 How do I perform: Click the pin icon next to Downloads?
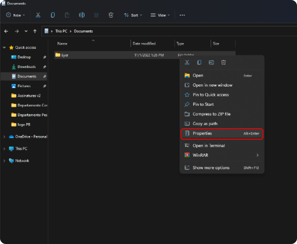(x=45, y=67)
